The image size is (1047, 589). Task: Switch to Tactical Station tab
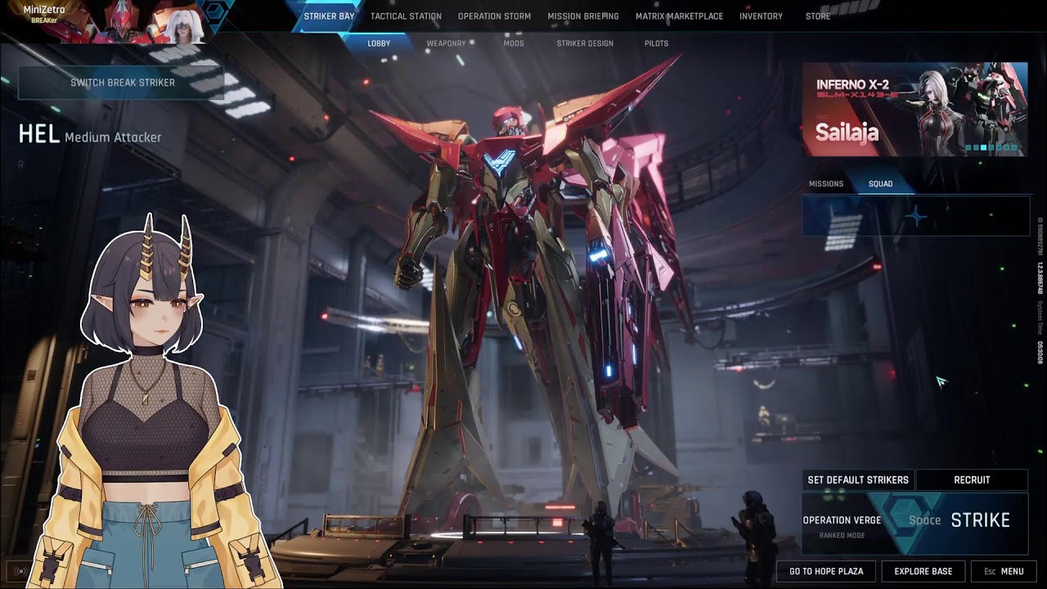click(x=406, y=16)
